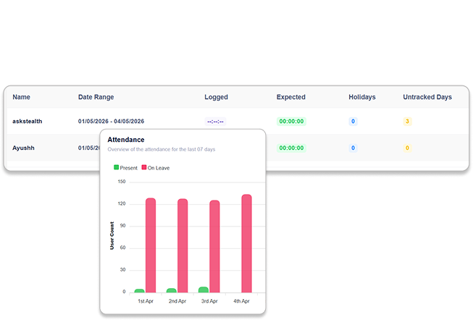Click the Name column header
This screenshot has height=333, width=473.
click(21, 97)
